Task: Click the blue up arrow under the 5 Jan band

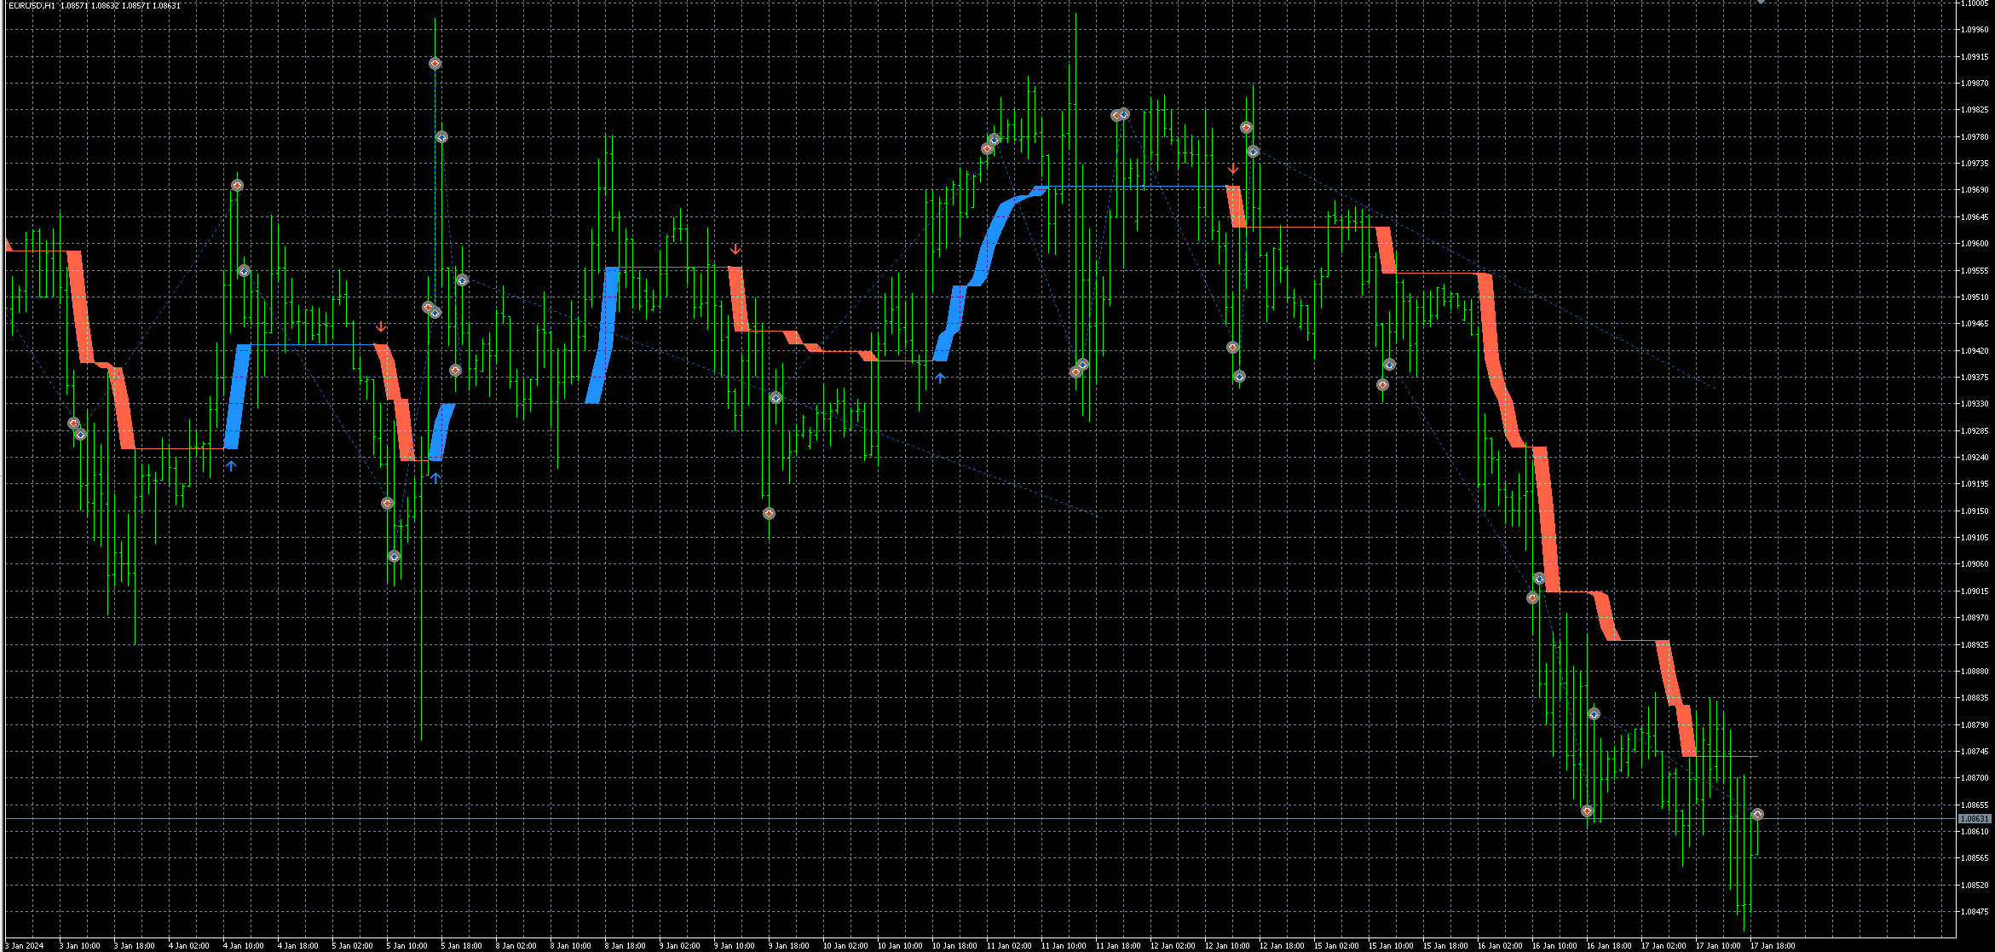Action: coord(435,478)
